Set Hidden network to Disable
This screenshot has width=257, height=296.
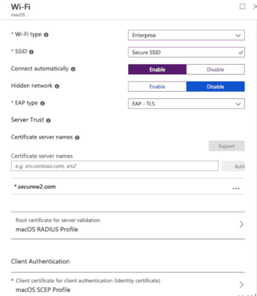click(215, 87)
